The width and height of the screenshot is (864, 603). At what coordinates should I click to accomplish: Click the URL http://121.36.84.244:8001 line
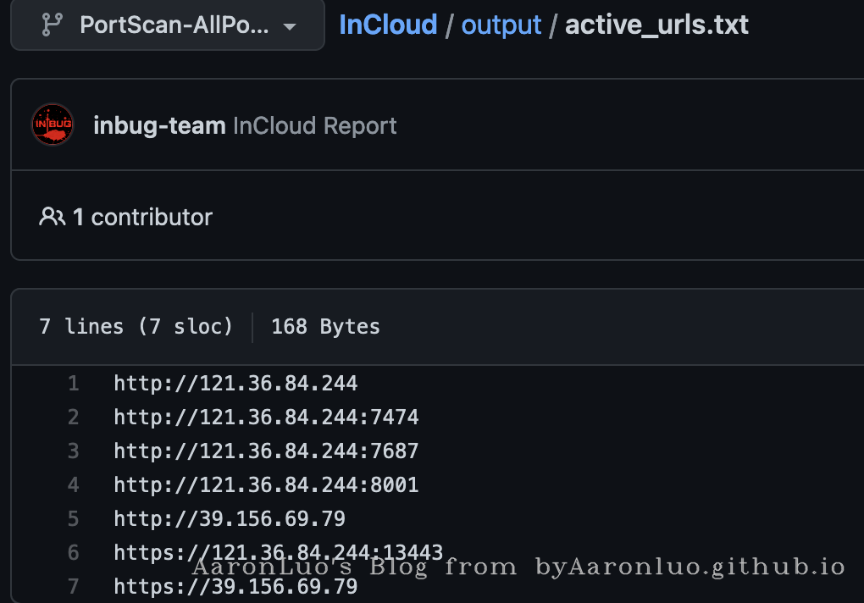266,485
